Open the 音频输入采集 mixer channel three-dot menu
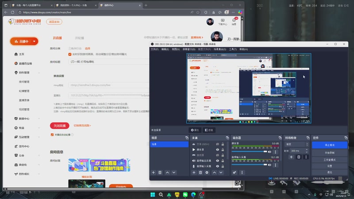 [275, 165]
